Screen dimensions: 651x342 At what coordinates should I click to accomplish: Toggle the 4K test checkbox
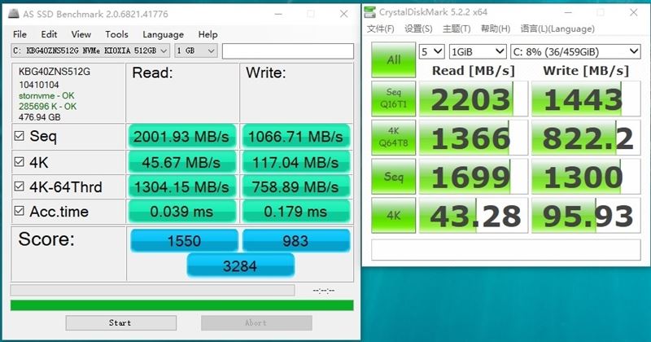pyautogui.click(x=19, y=162)
